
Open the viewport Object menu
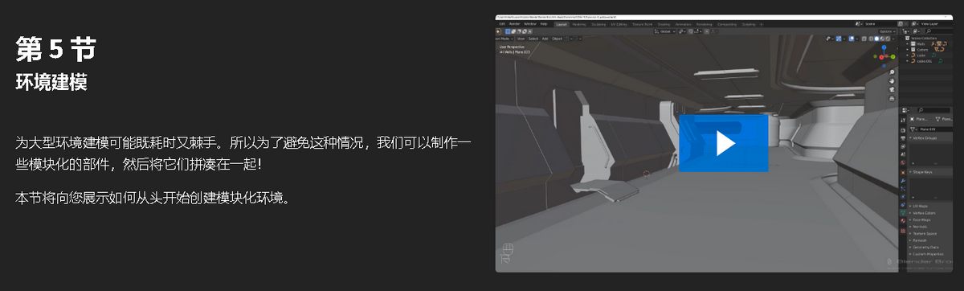(557, 39)
